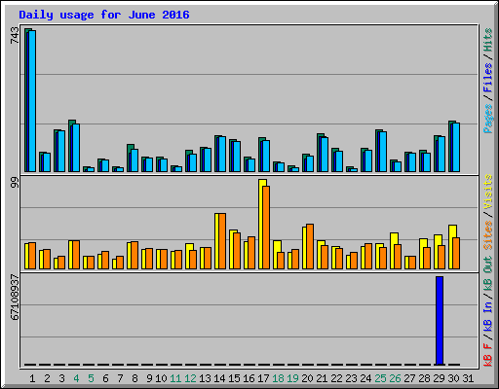This screenshot has width=499, height=389.
Task: Click day label 5 on the x-axis
Action: 91,378
